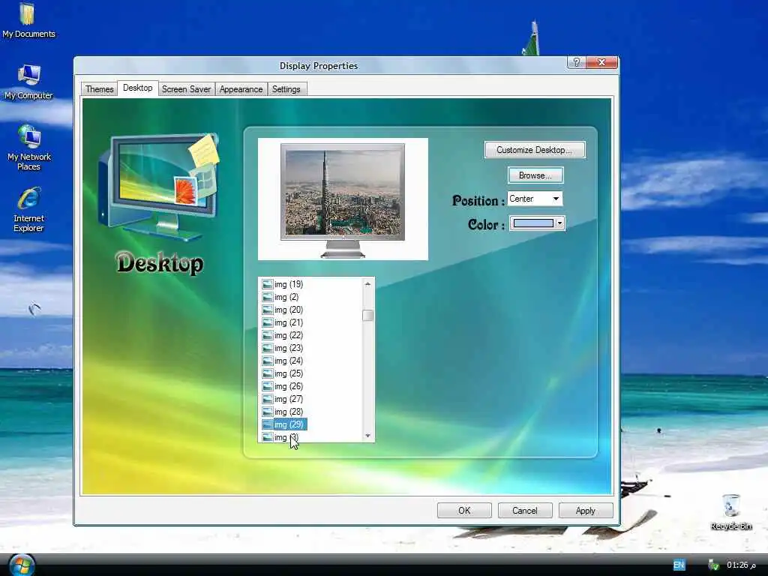Viewport: 768px width, 576px height.
Task: Close the Display Properties dialog
Action: coord(602,62)
